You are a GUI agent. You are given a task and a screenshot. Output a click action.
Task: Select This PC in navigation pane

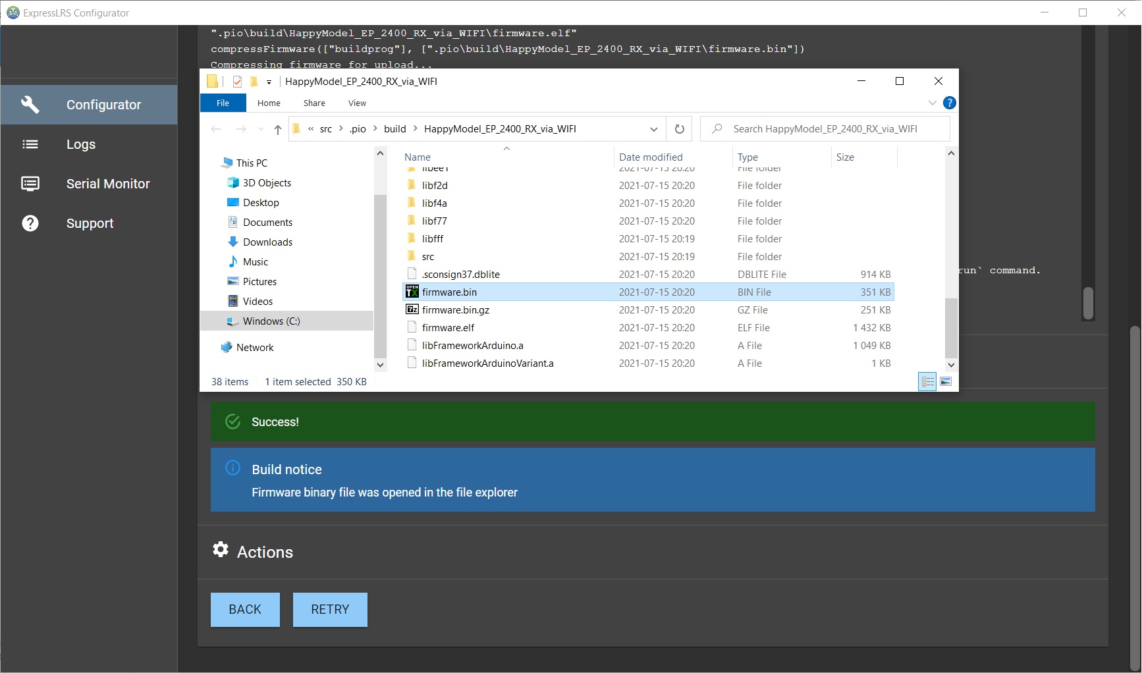tap(245, 163)
